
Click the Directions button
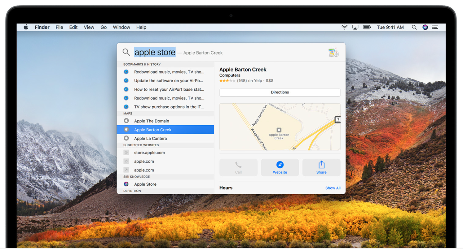[280, 92]
